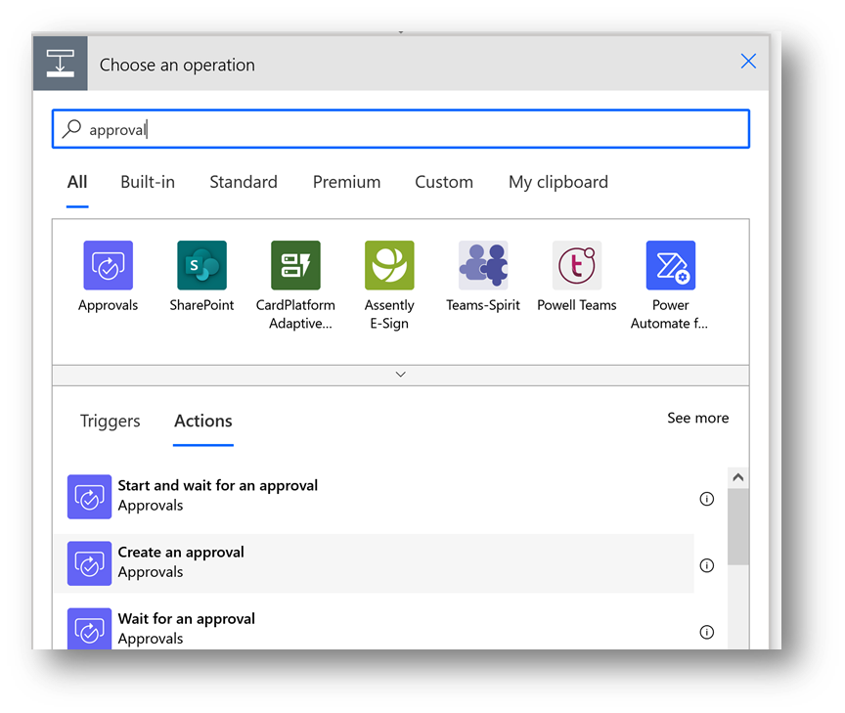
Task: Select the Power Automate connector icon
Action: pos(671,266)
